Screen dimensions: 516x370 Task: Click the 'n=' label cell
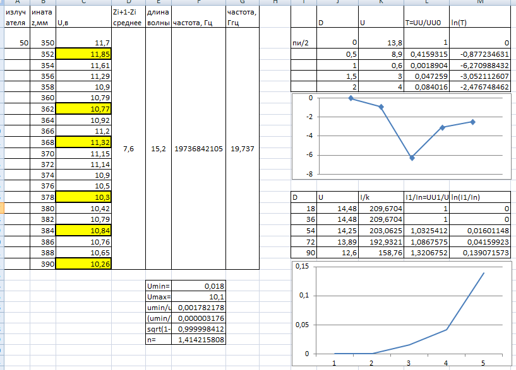[159, 340]
